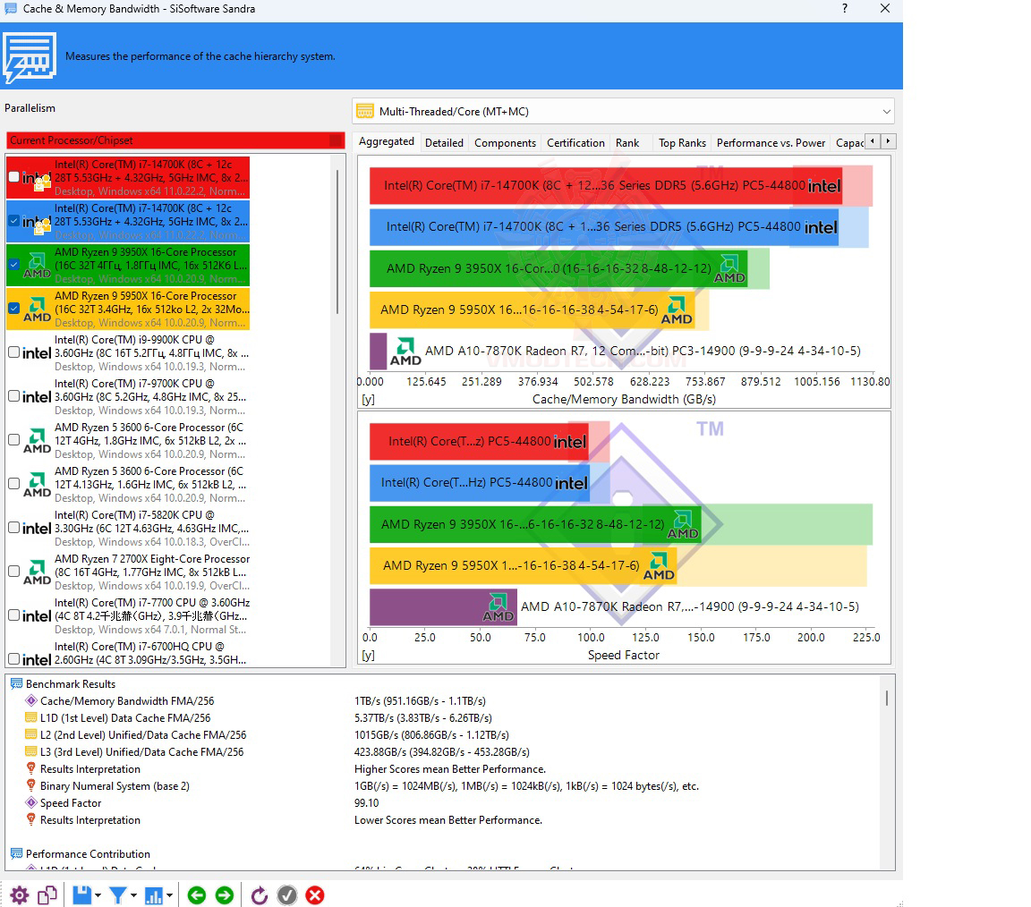Click the icon beside L2 Unified/Data Cache
This screenshot has height=907, width=1031.
[31, 734]
